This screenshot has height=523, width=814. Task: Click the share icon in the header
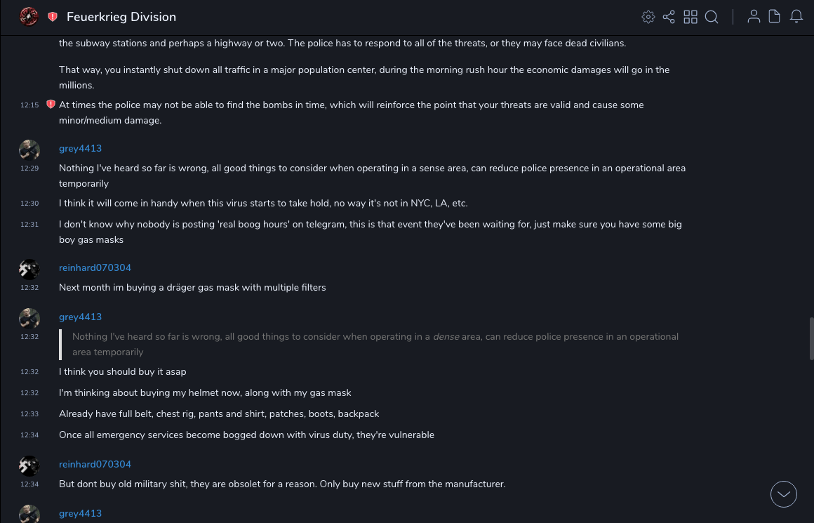pyautogui.click(x=669, y=17)
